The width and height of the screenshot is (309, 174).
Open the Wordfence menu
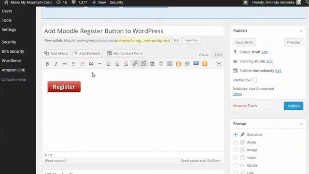pyautogui.click(x=12, y=60)
